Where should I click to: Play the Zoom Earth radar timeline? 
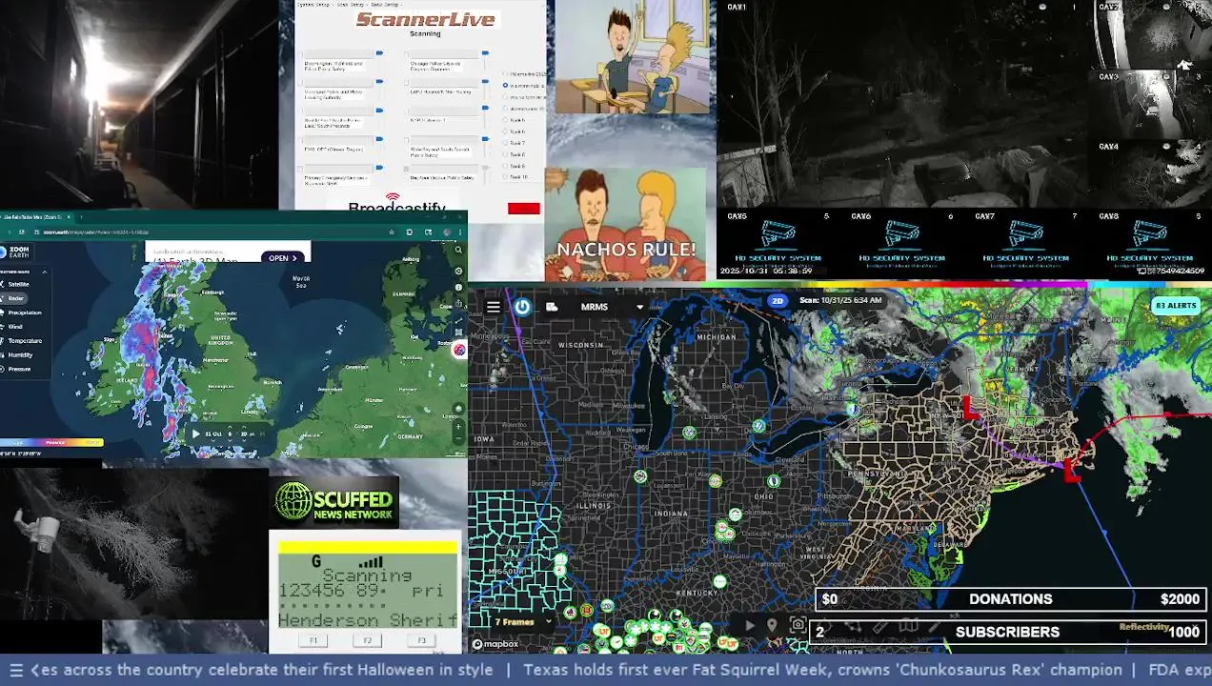point(195,434)
